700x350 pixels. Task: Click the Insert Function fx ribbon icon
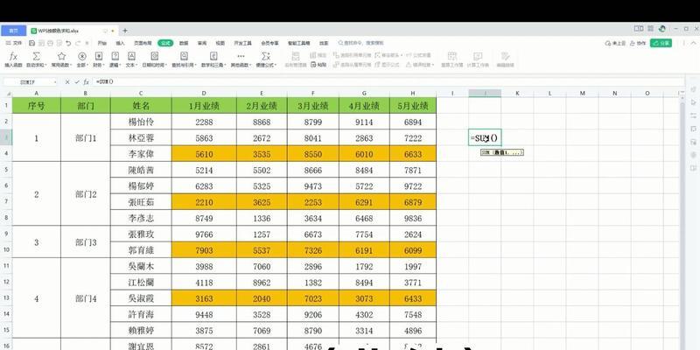(x=13, y=57)
